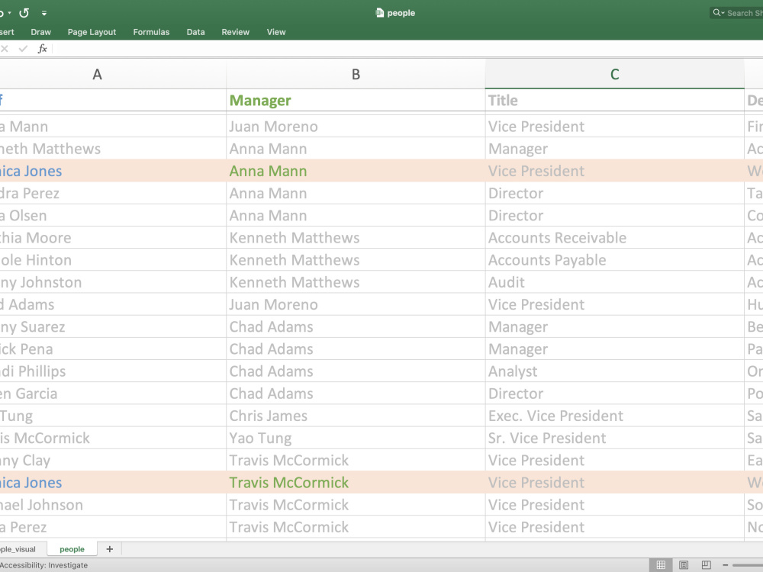Screen dimensions: 763x572
Task: Select the green Anna Mann highlighted cell
Action: pos(356,171)
